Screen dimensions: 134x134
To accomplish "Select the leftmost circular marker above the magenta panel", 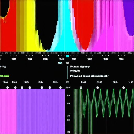I will (x=8, y=87).
